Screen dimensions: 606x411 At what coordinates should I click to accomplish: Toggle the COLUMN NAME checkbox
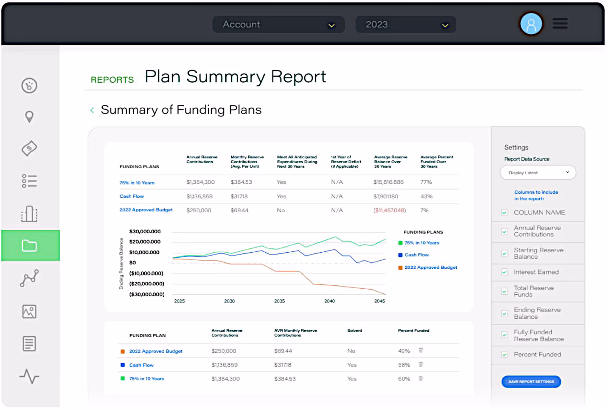click(x=504, y=212)
